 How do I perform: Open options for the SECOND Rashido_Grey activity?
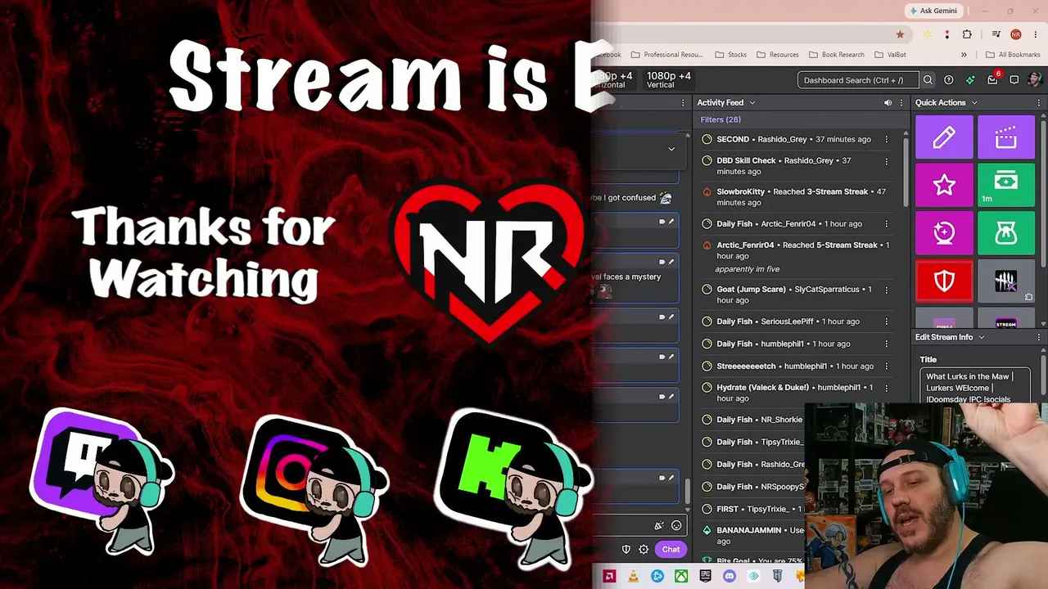(x=886, y=139)
